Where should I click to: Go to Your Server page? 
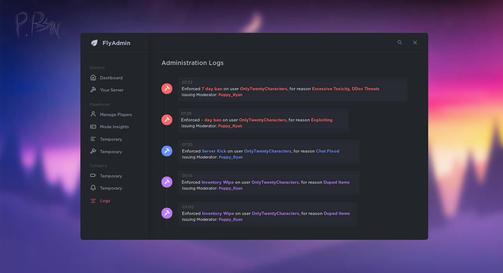point(111,90)
